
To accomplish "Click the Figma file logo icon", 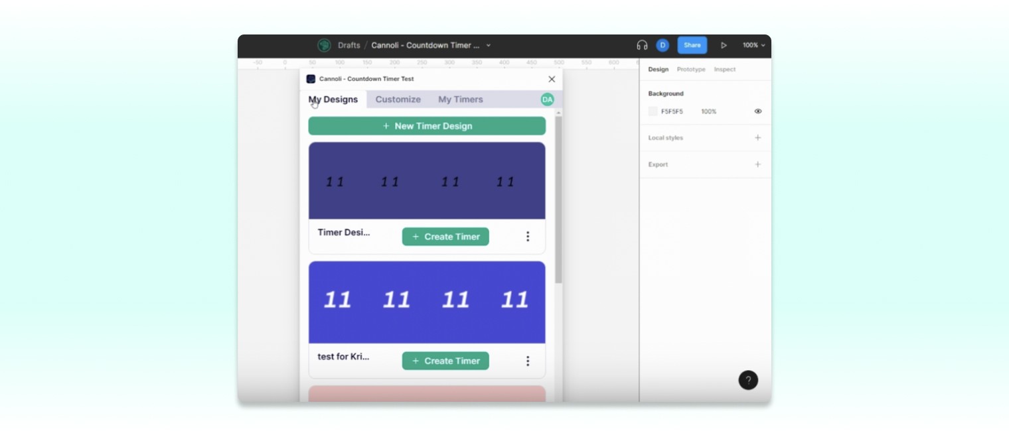I will 324,45.
